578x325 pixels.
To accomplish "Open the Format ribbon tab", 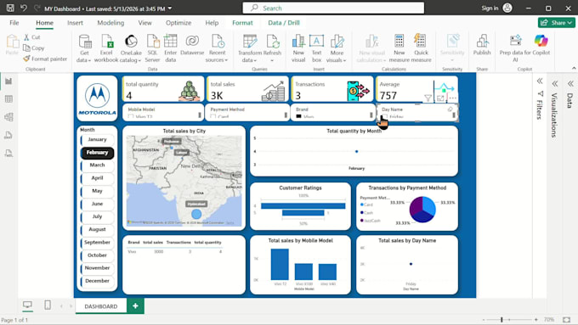I will pyautogui.click(x=242, y=23).
